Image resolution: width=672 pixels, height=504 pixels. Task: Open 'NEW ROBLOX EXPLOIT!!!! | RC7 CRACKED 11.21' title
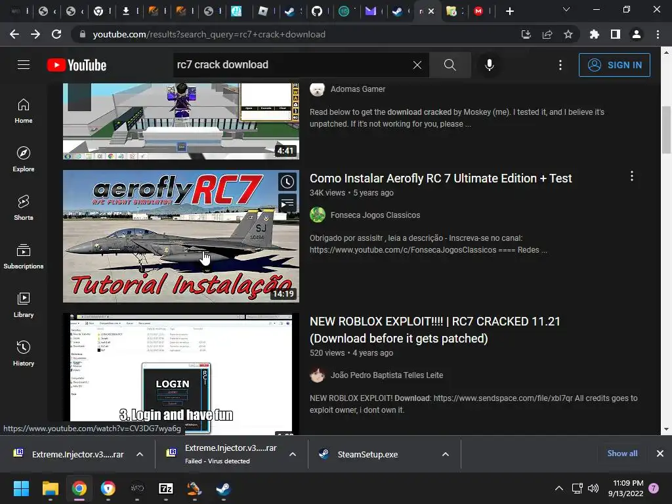pyautogui.click(x=434, y=330)
